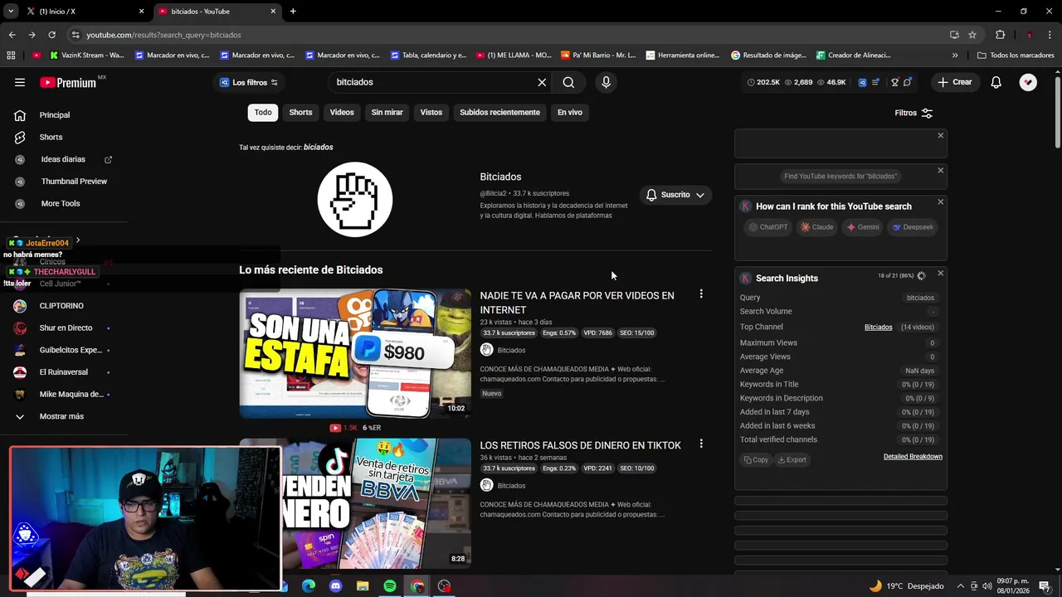The image size is (1062, 597).
Task: Go back in browser history
Action: coord(12,35)
